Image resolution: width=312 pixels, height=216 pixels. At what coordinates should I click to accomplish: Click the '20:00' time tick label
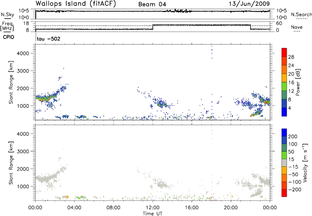(x=230, y=208)
